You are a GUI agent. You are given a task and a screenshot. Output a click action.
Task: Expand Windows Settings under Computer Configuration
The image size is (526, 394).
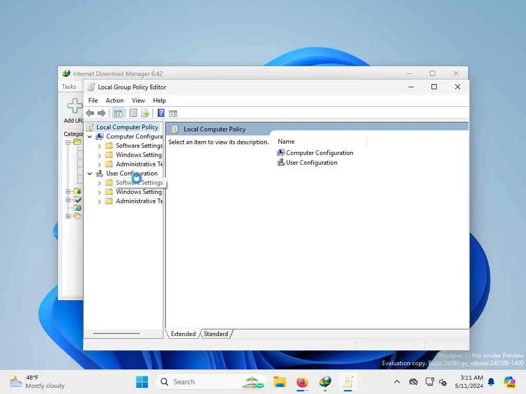(x=99, y=155)
